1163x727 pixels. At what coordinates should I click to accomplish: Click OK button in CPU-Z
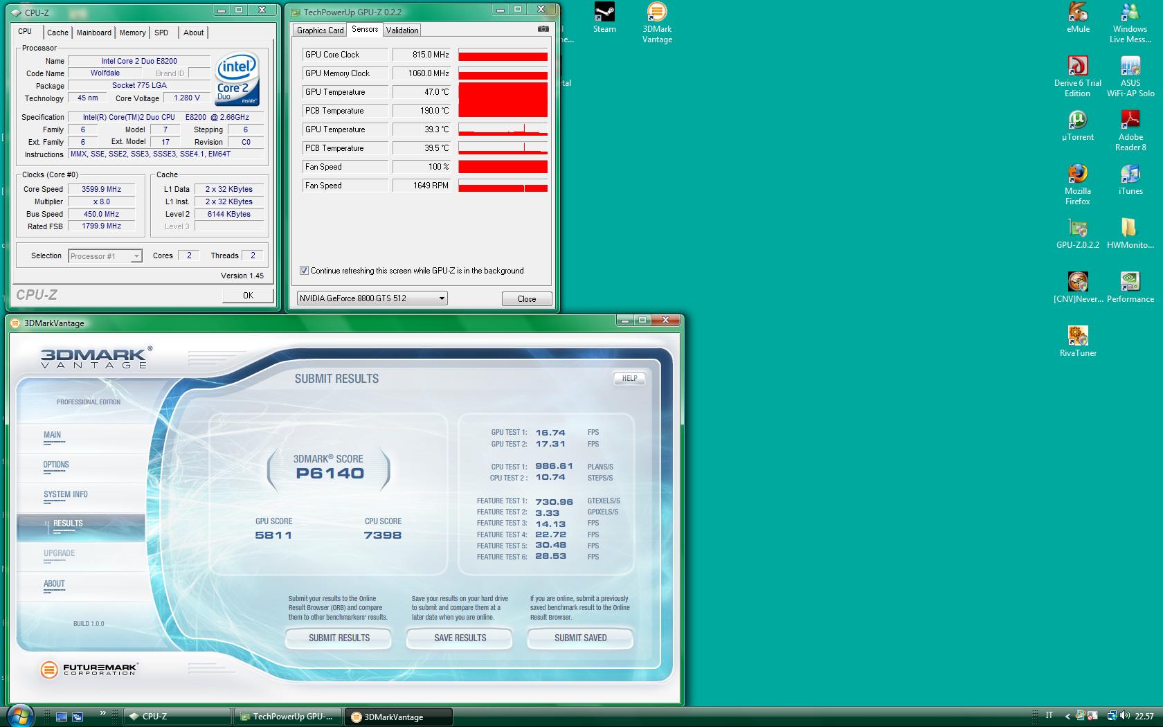coord(248,296)
